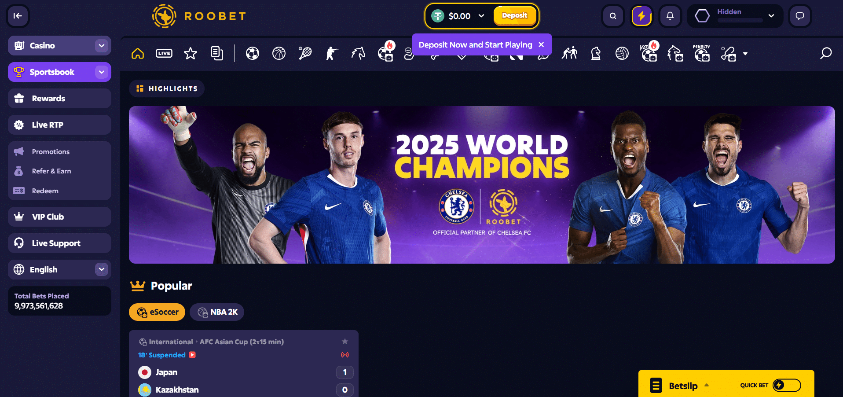This screenshot has width=843, height=397.
Task: Open favorites star in sports bar
Action: 191,54
